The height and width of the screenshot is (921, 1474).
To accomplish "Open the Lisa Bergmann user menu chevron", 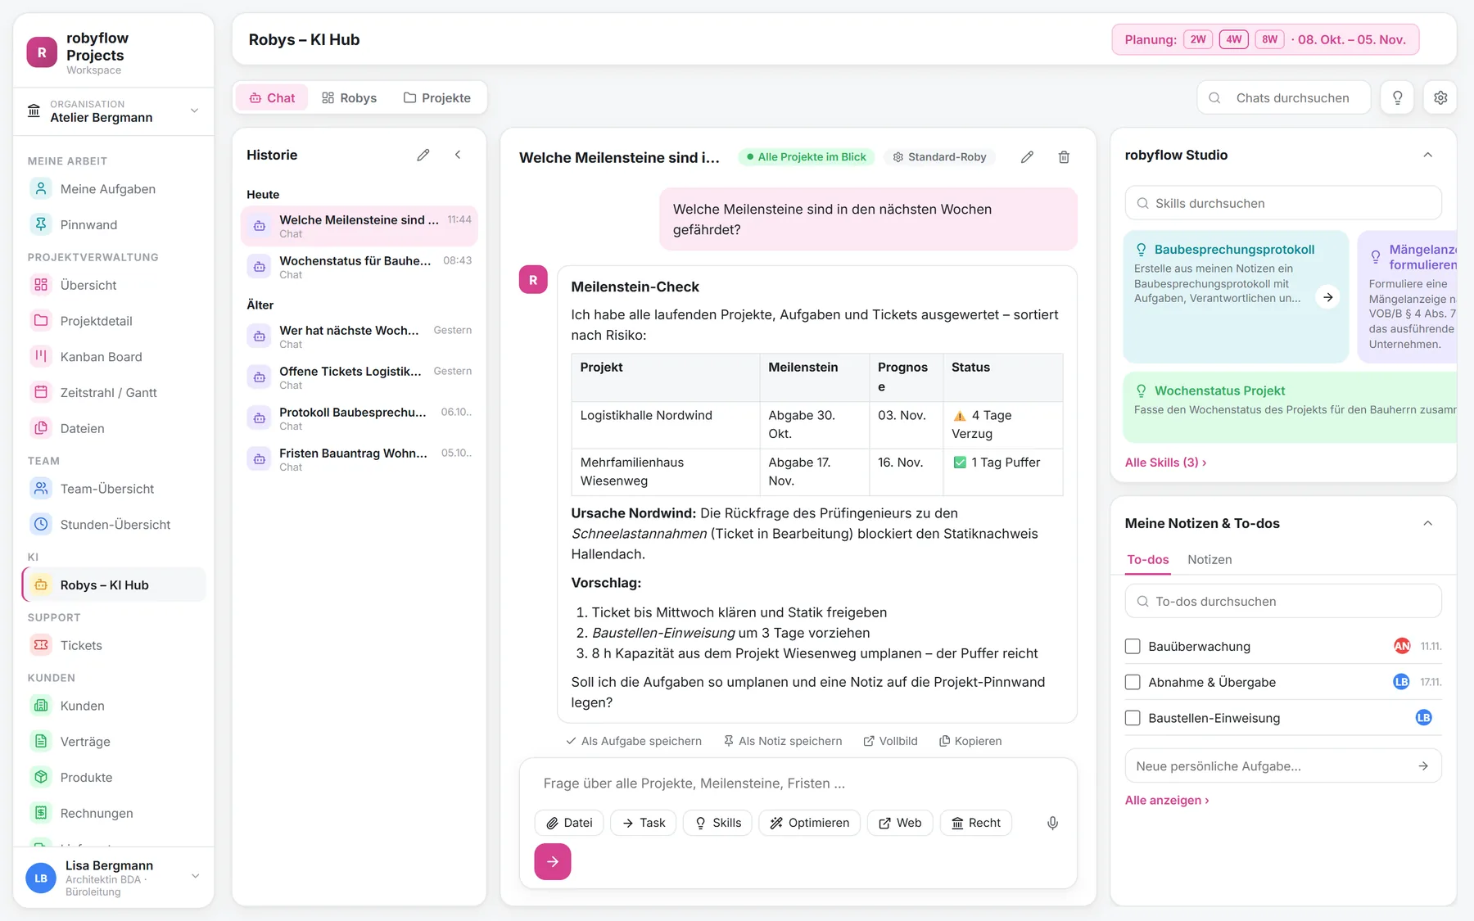I will pyautogui.click(x=195, y=876).
